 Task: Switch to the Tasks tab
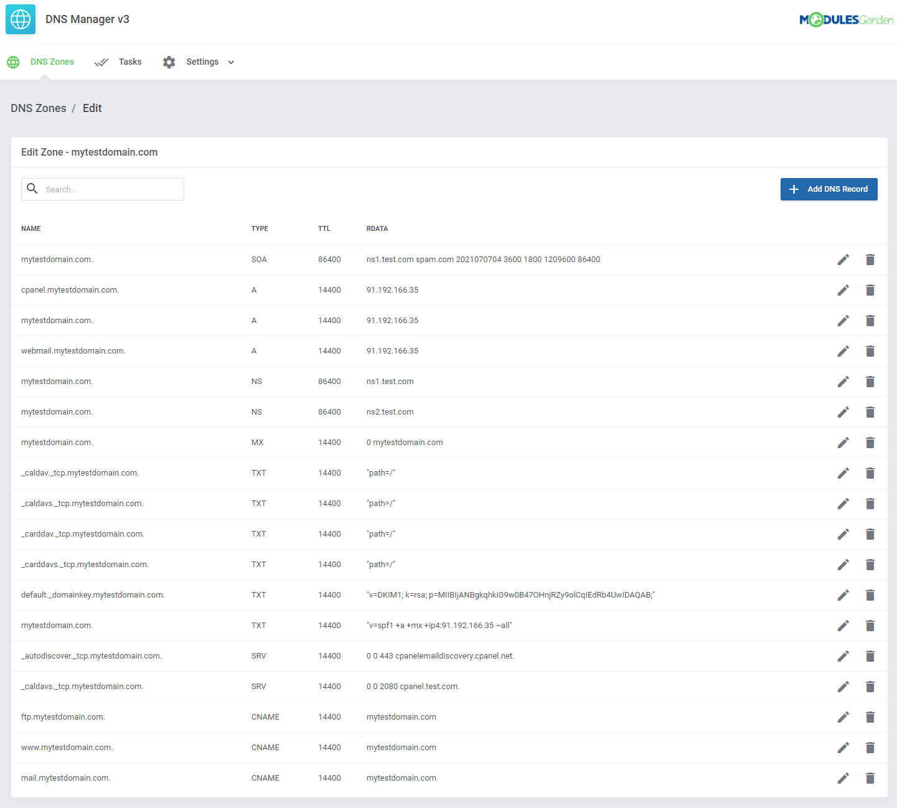tap(129, 62)
